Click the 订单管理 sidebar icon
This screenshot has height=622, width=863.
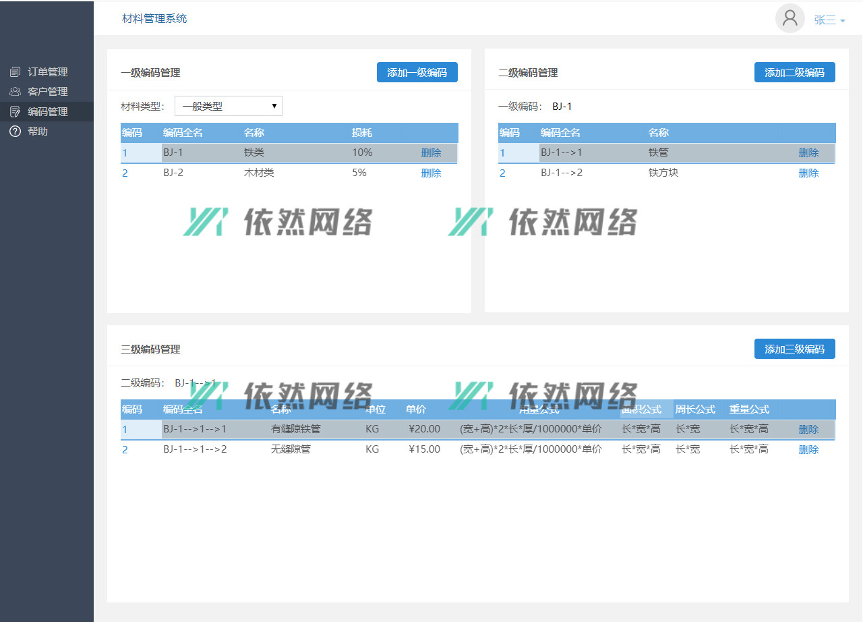coord(15,72)
